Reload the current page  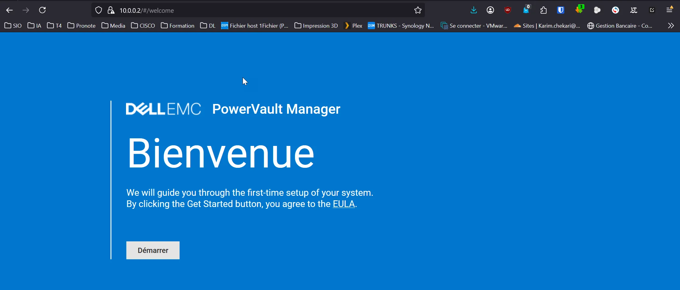click(42, 10)
